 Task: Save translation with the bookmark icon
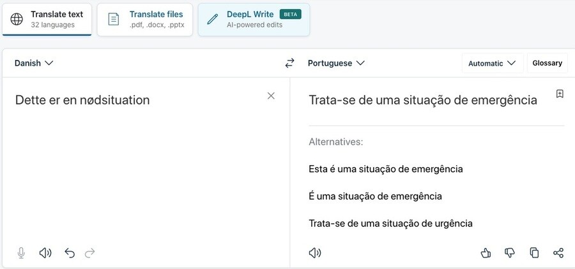pyautogui.click(x=560, y=94)
